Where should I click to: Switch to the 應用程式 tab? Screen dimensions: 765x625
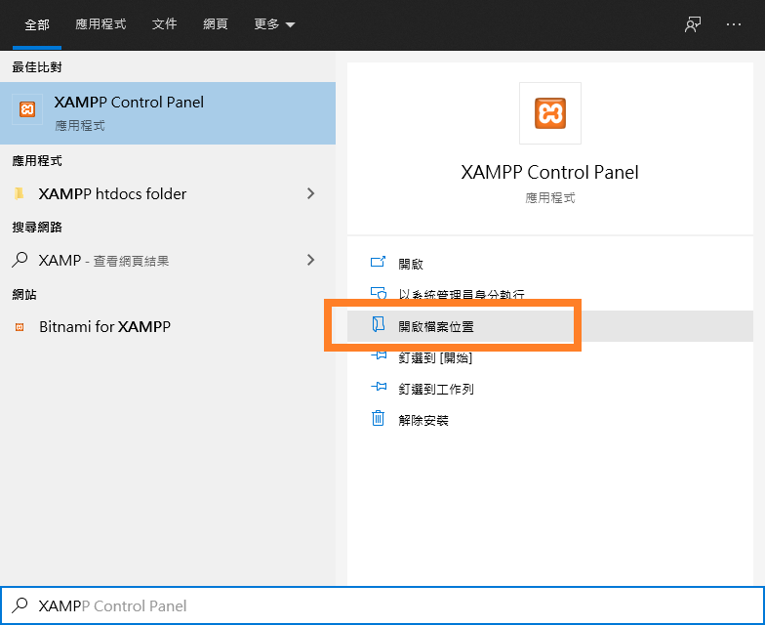(x=101, y=23)
